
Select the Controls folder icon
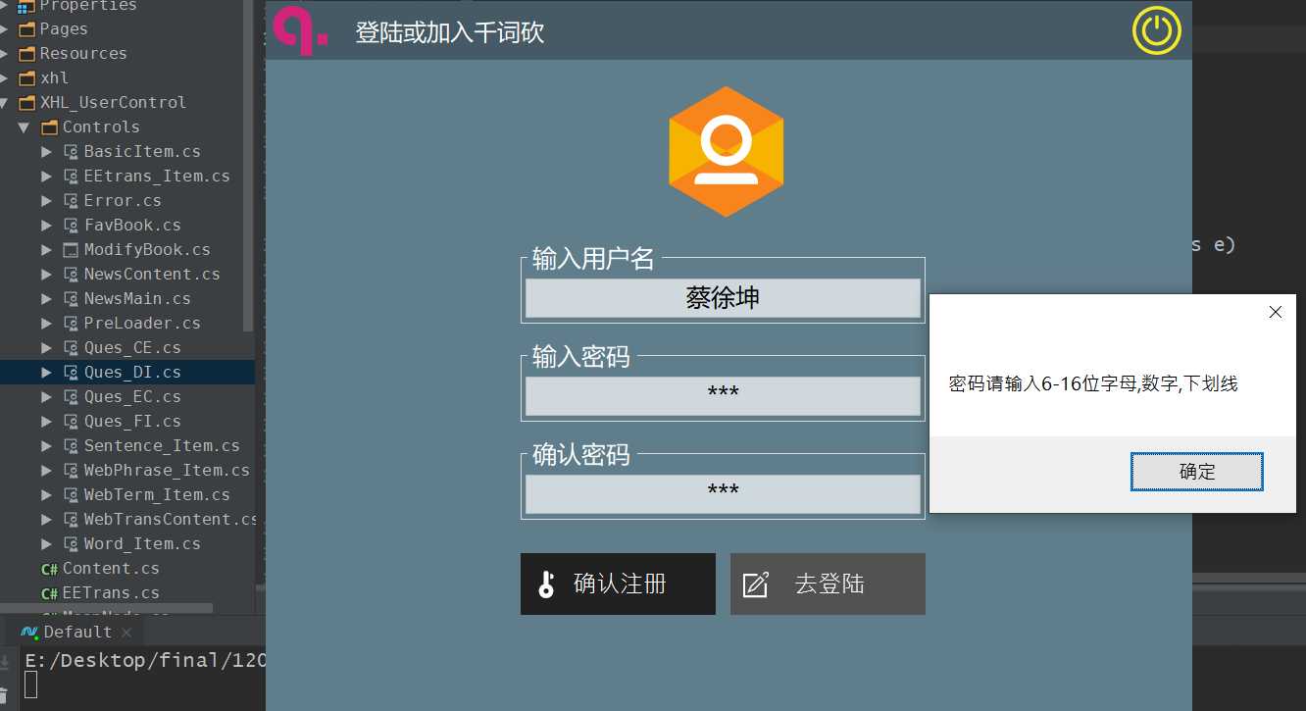point(49,127)
